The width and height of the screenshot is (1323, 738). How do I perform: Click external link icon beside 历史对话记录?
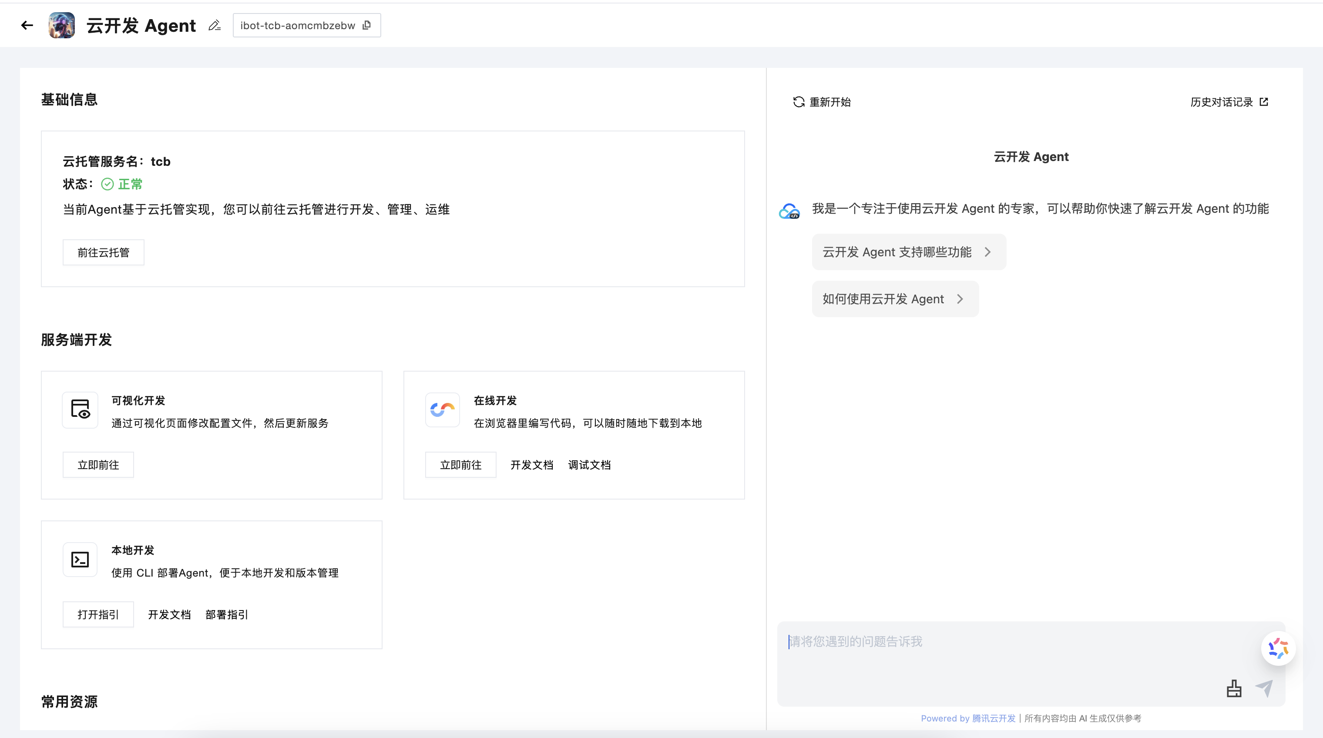(x=1264, y=102)
